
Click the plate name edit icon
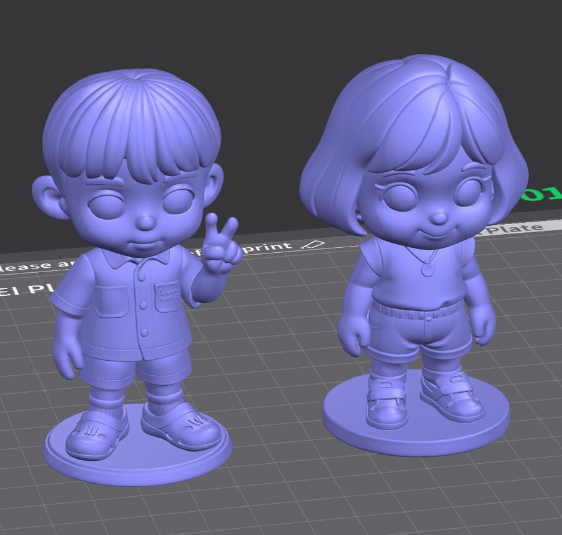(x=317, y=244)
